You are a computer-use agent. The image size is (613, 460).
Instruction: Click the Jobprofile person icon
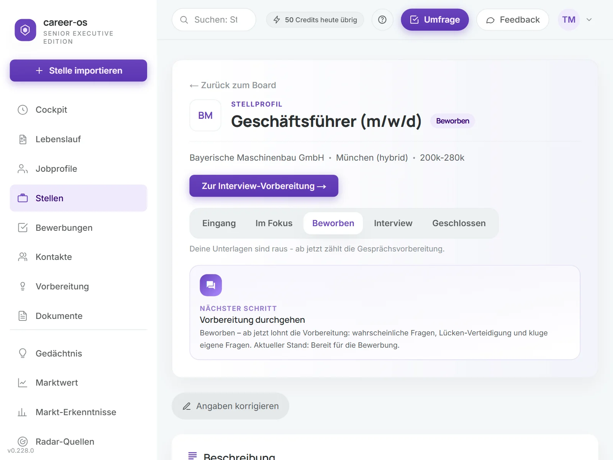pos(23,169)
